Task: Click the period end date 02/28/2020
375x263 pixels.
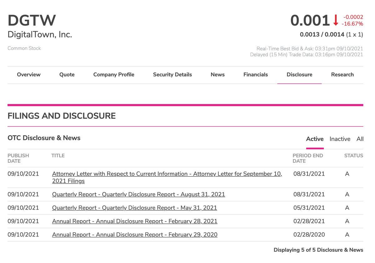Action: [309, 235]
